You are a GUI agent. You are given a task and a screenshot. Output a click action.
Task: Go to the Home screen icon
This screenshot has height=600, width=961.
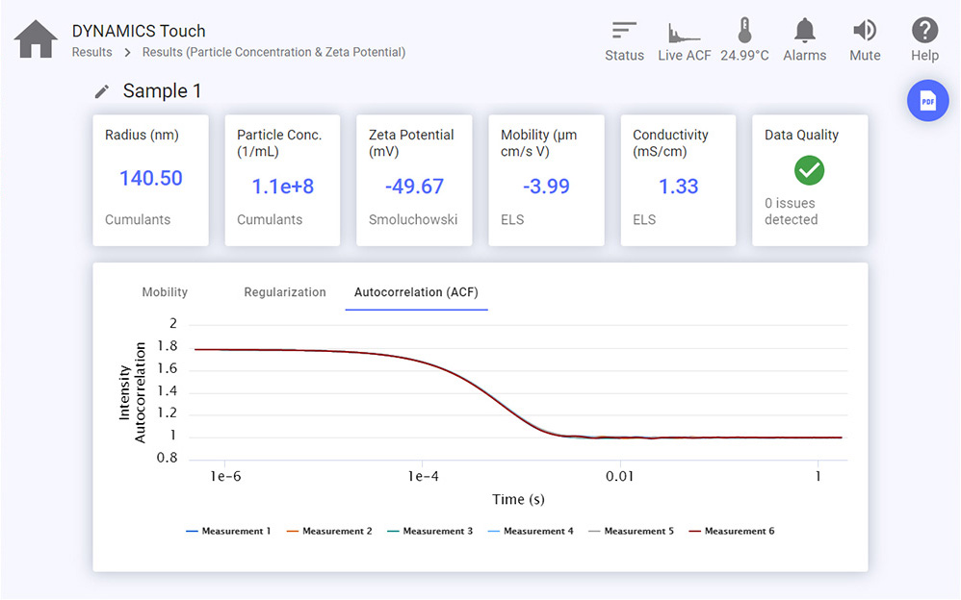pyautogui.click(x=36, y=39)
